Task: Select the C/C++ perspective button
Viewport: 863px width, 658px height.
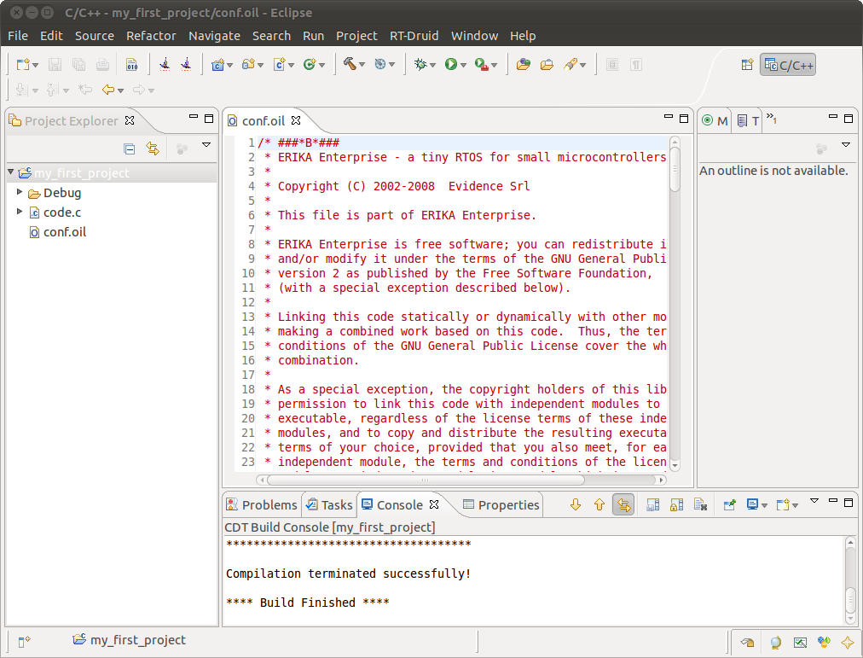Action: click(x=788, y=64)
